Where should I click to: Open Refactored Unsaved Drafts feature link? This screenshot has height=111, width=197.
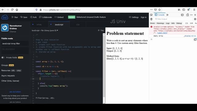(91, 17)
